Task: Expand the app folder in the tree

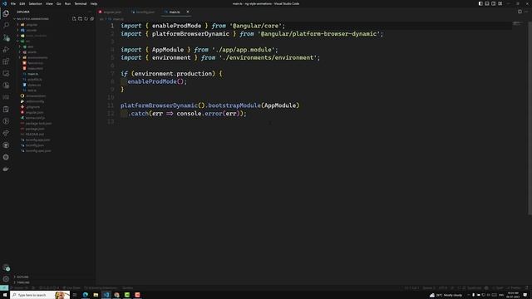Action: (x=31, y=47)
